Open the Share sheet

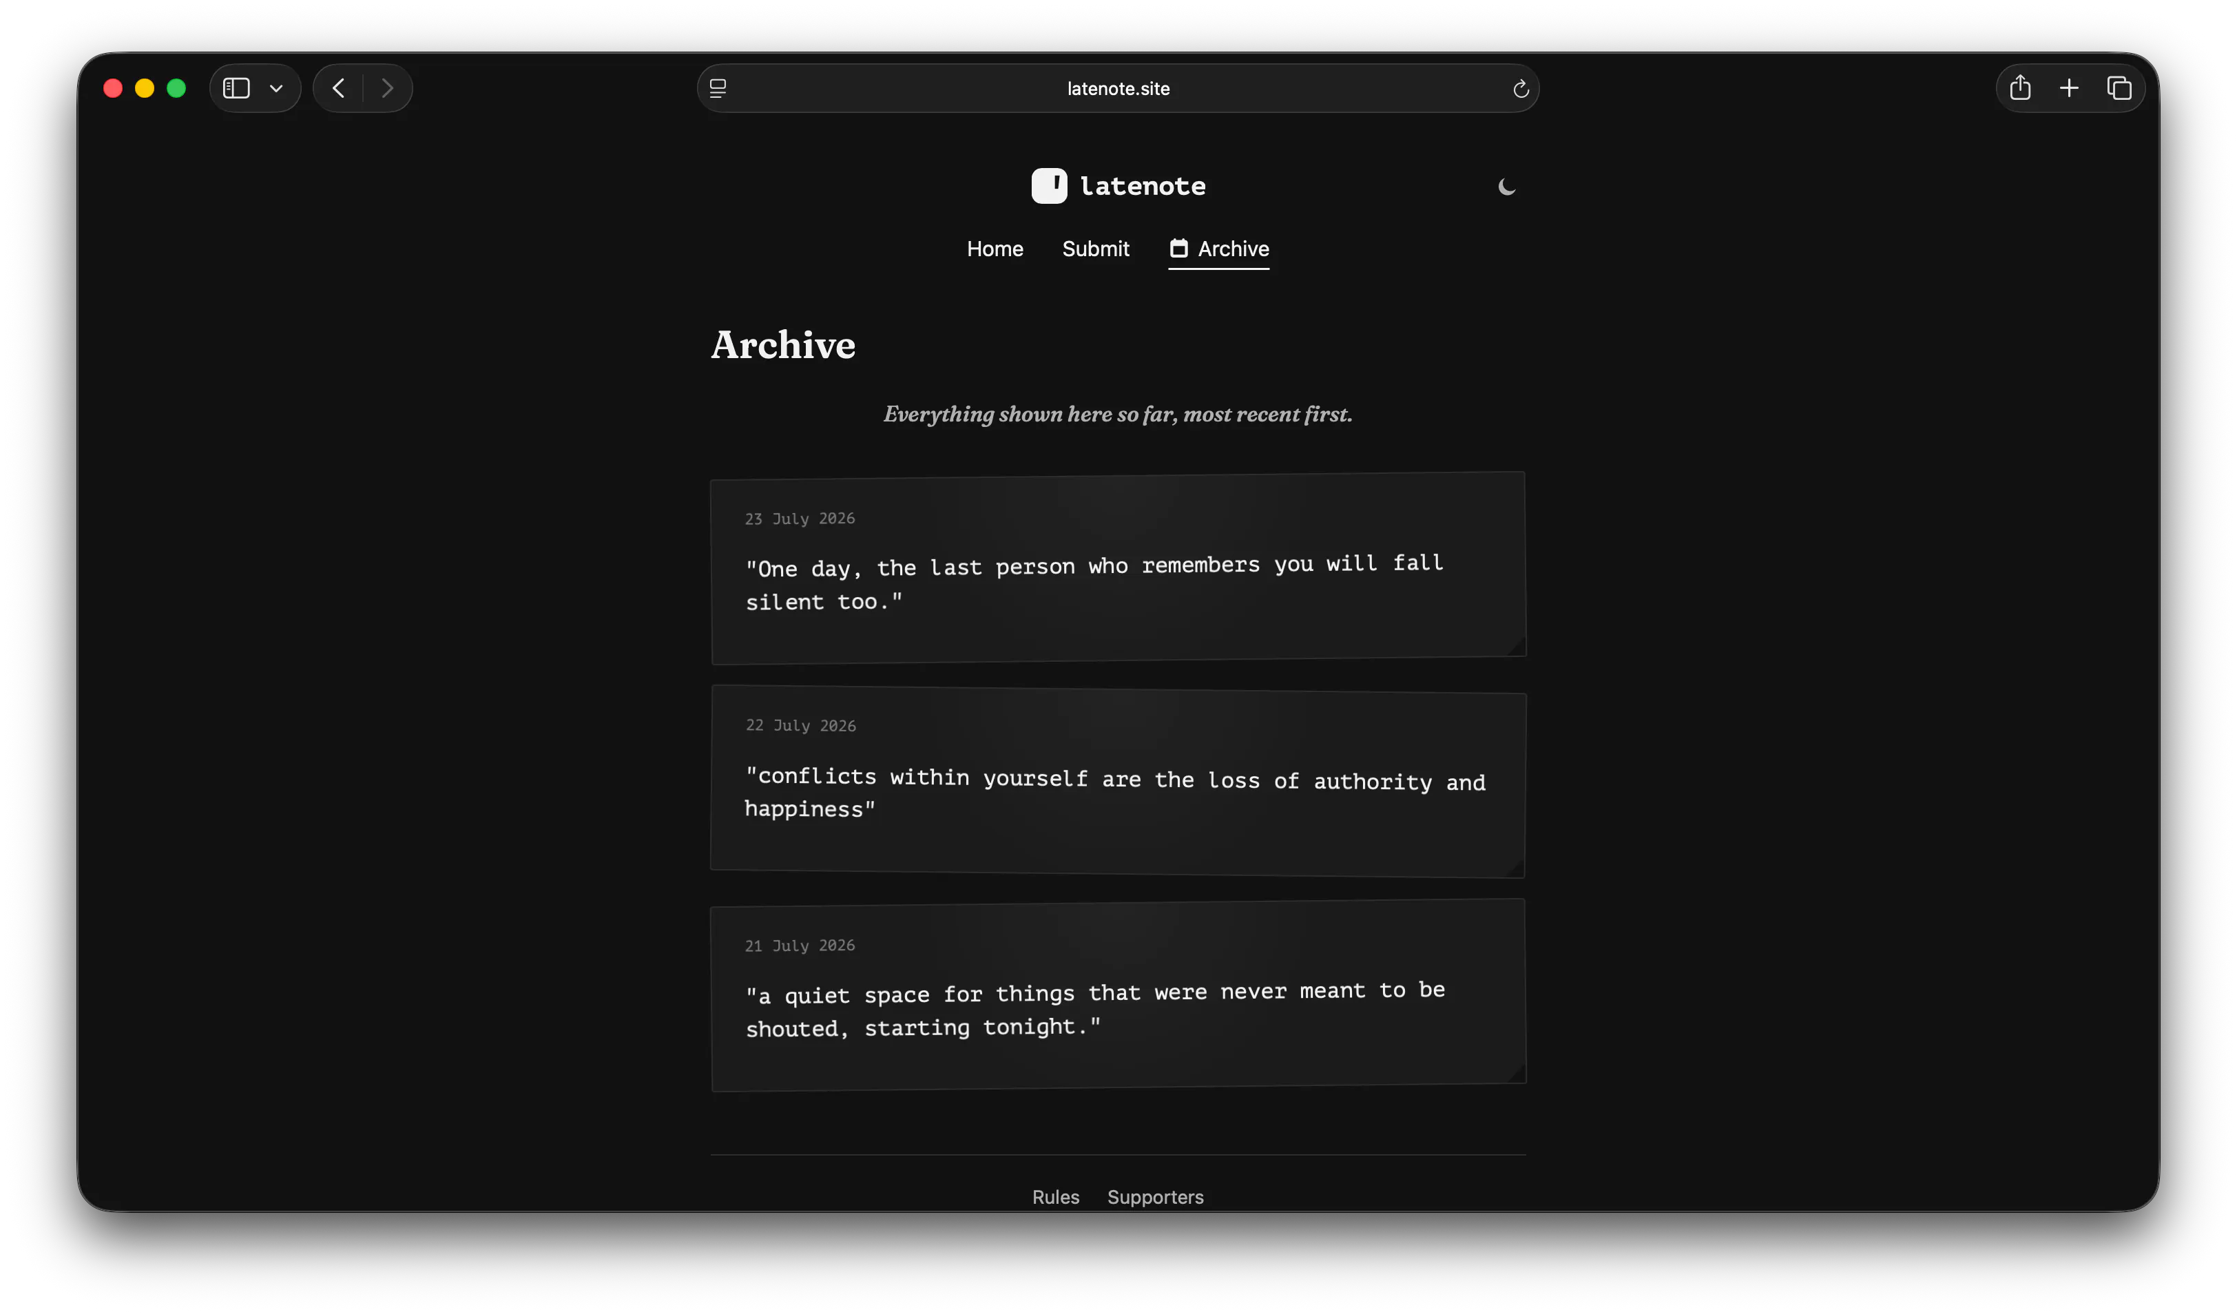coord(2021,87)
